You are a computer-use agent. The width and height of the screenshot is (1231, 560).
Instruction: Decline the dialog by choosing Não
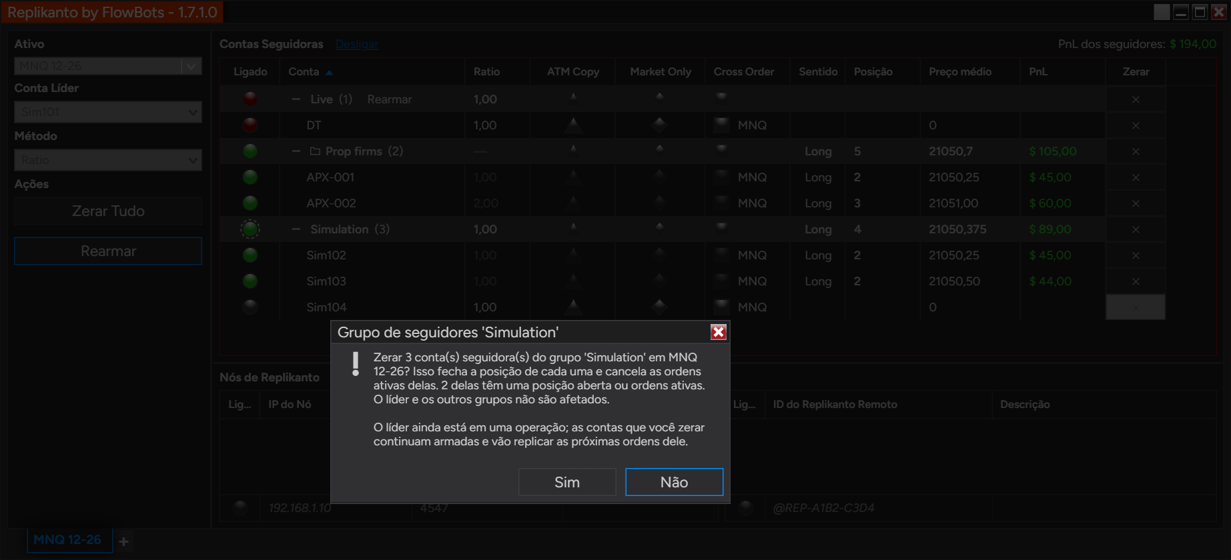674,482
